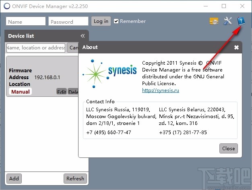Minimize the ONVIF Device Manager window

(x=206, y=6)
